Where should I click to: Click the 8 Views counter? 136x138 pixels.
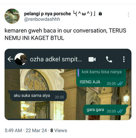click(x=59, y=130)
